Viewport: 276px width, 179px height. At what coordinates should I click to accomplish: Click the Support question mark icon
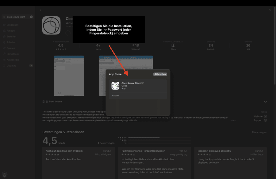pyautogui.click(x=266, y=120)
